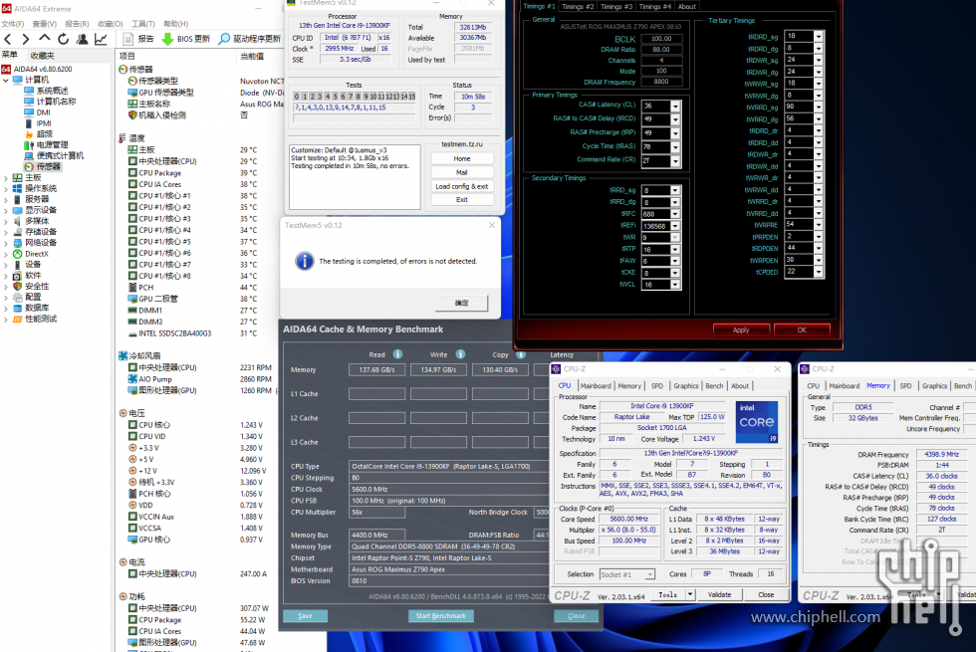
Task: Open the Command Rate (CR) dropdown
Action: pos(675,161)
